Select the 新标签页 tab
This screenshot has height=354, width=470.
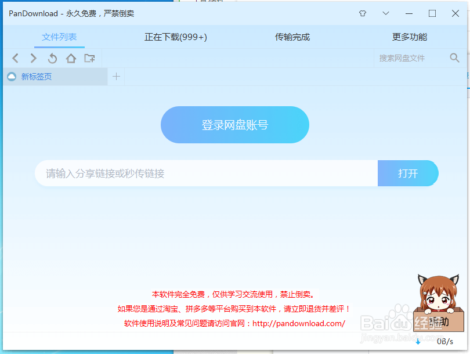click(x=56, y=77)
